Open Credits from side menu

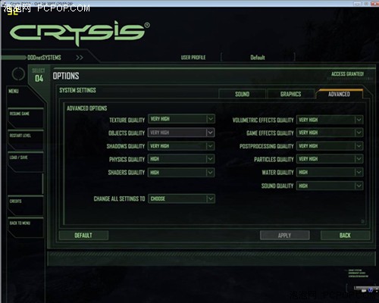25,205
